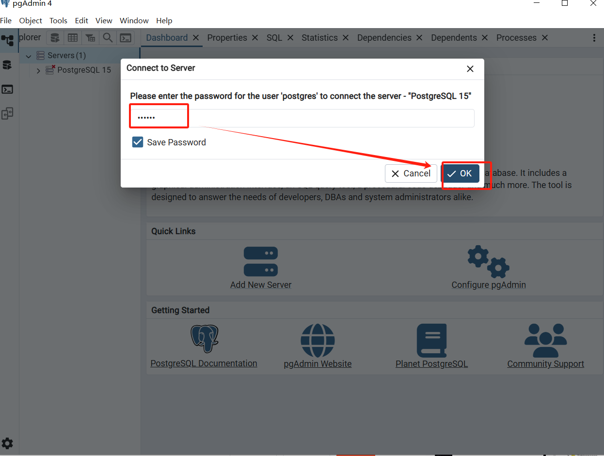Switch to the Dependencies tab
Screen dimensions: 604x456
click(384, 38)
